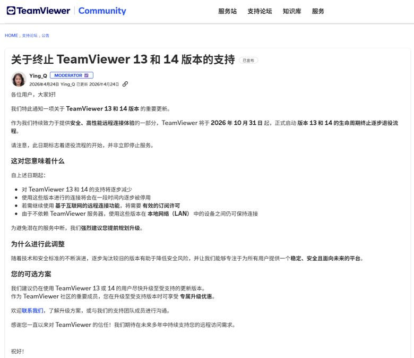Viewport: 414px width, 358px height.
Task: Click bold text 有效的订阅许可
Action: tap(161, 206)
